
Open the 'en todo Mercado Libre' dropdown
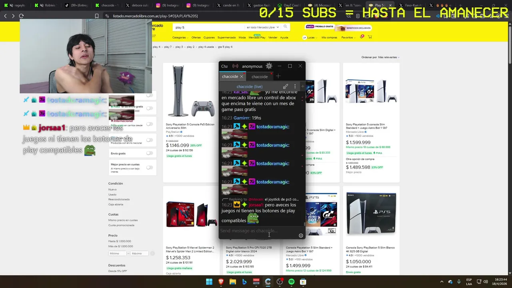point(262,27)
